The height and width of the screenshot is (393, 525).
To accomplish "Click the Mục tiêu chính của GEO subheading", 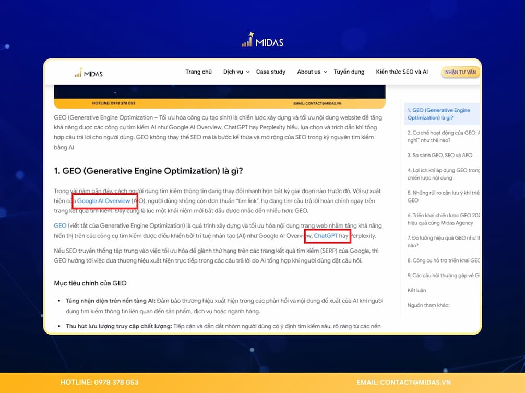I will point(90,283).
